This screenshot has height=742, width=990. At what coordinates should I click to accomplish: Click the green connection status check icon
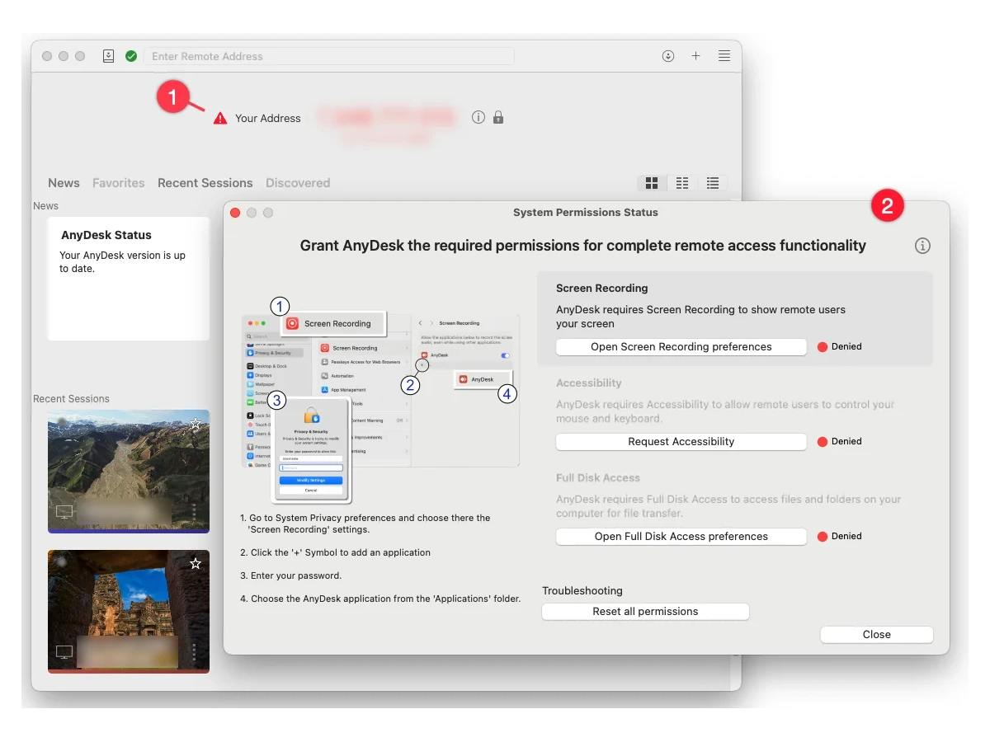(x=131, y=56)
